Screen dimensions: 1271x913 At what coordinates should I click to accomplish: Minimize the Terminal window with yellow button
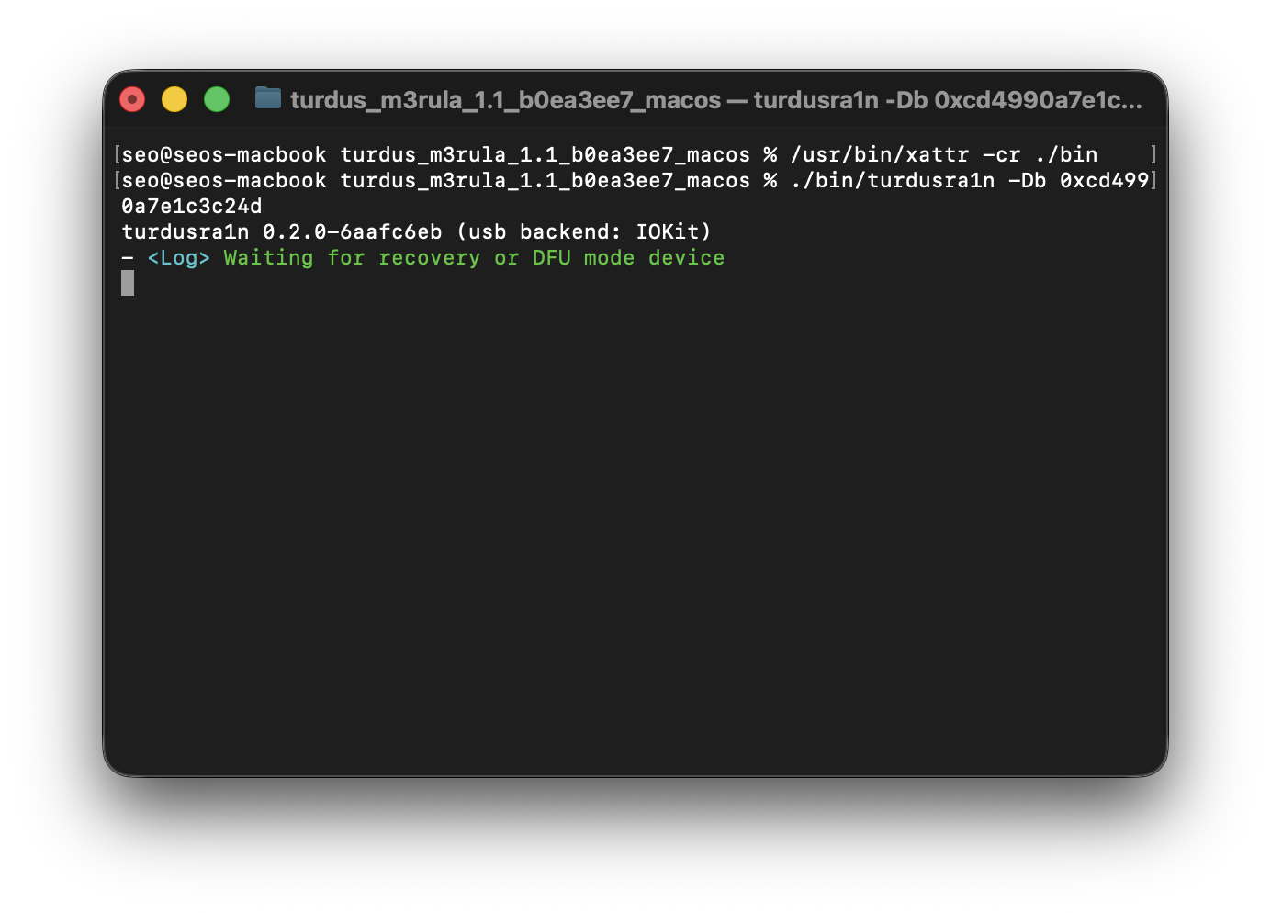pos(174,99)
